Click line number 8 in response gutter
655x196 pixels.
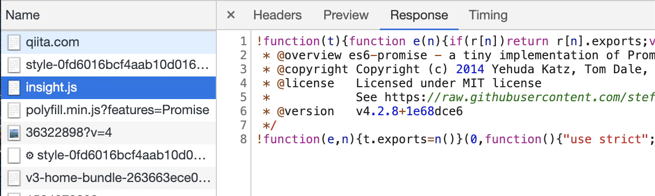pyautogui.click(x=243, y=139)
